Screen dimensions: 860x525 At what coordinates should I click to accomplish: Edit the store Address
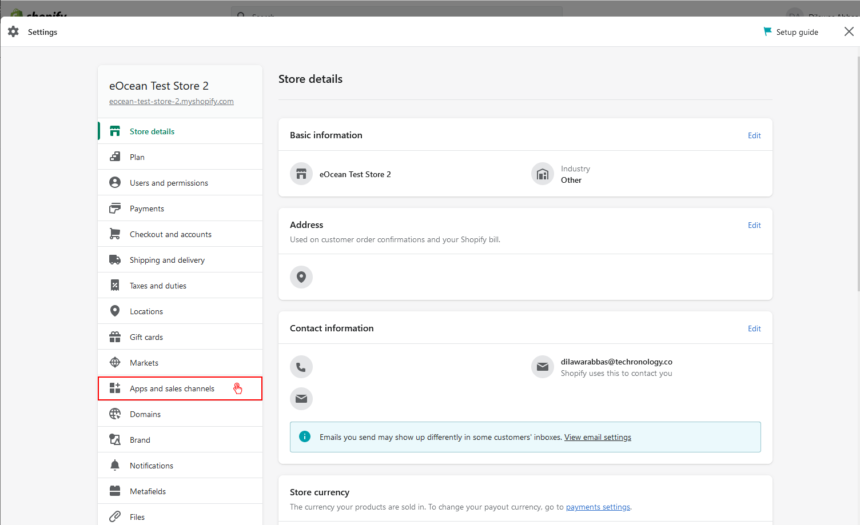pos(754,225)
